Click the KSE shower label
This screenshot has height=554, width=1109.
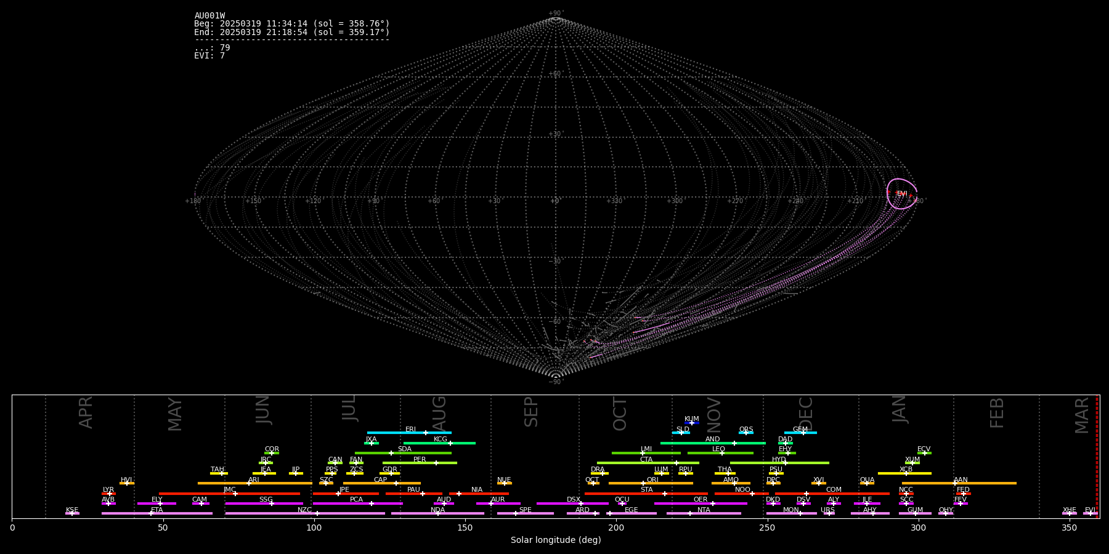click(x=72, y=510)
